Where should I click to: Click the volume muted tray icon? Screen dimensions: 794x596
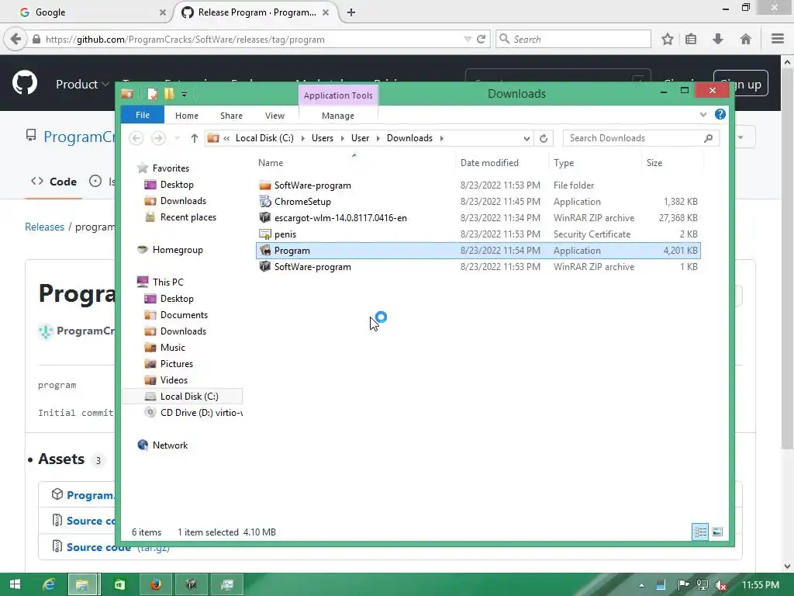720,585
